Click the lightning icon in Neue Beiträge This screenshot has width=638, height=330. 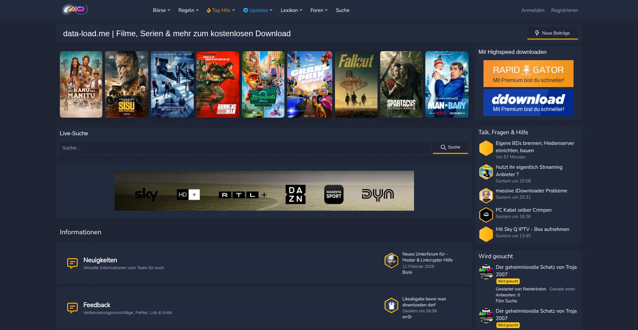pyautogui.click(x=537, y=33)
